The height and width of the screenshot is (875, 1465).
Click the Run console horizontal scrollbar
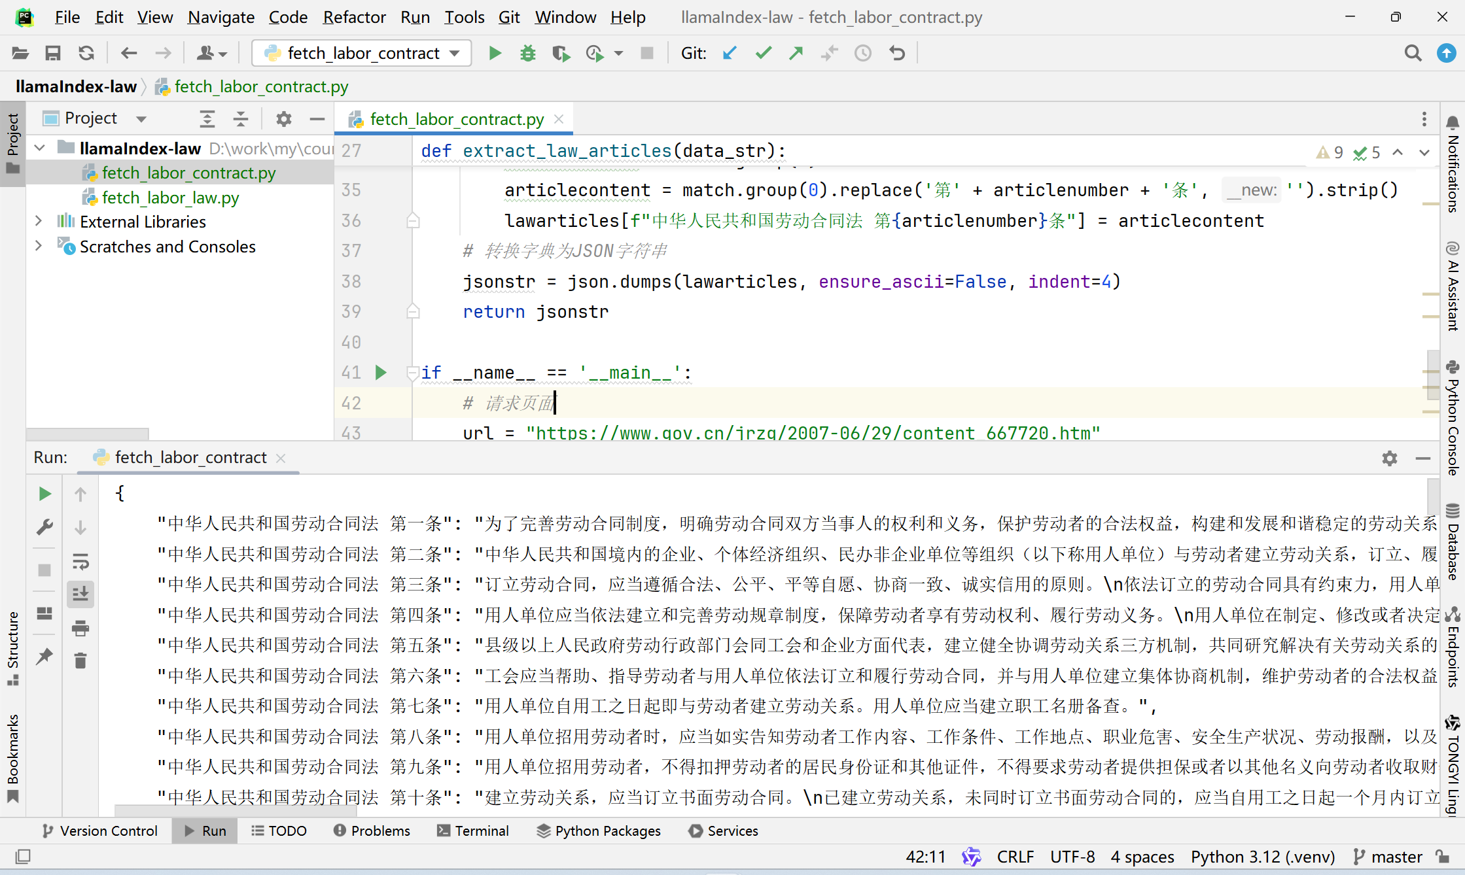(x=236, y=811)
